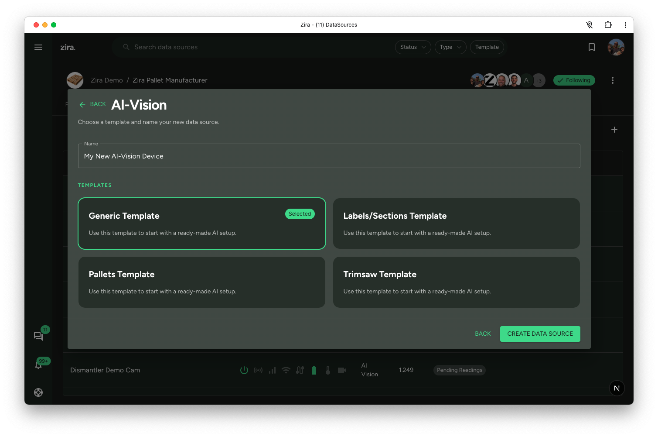Click the cellular signal bars icon in the device row
Viewport: 658px width, 437px height.
point(272,370)
